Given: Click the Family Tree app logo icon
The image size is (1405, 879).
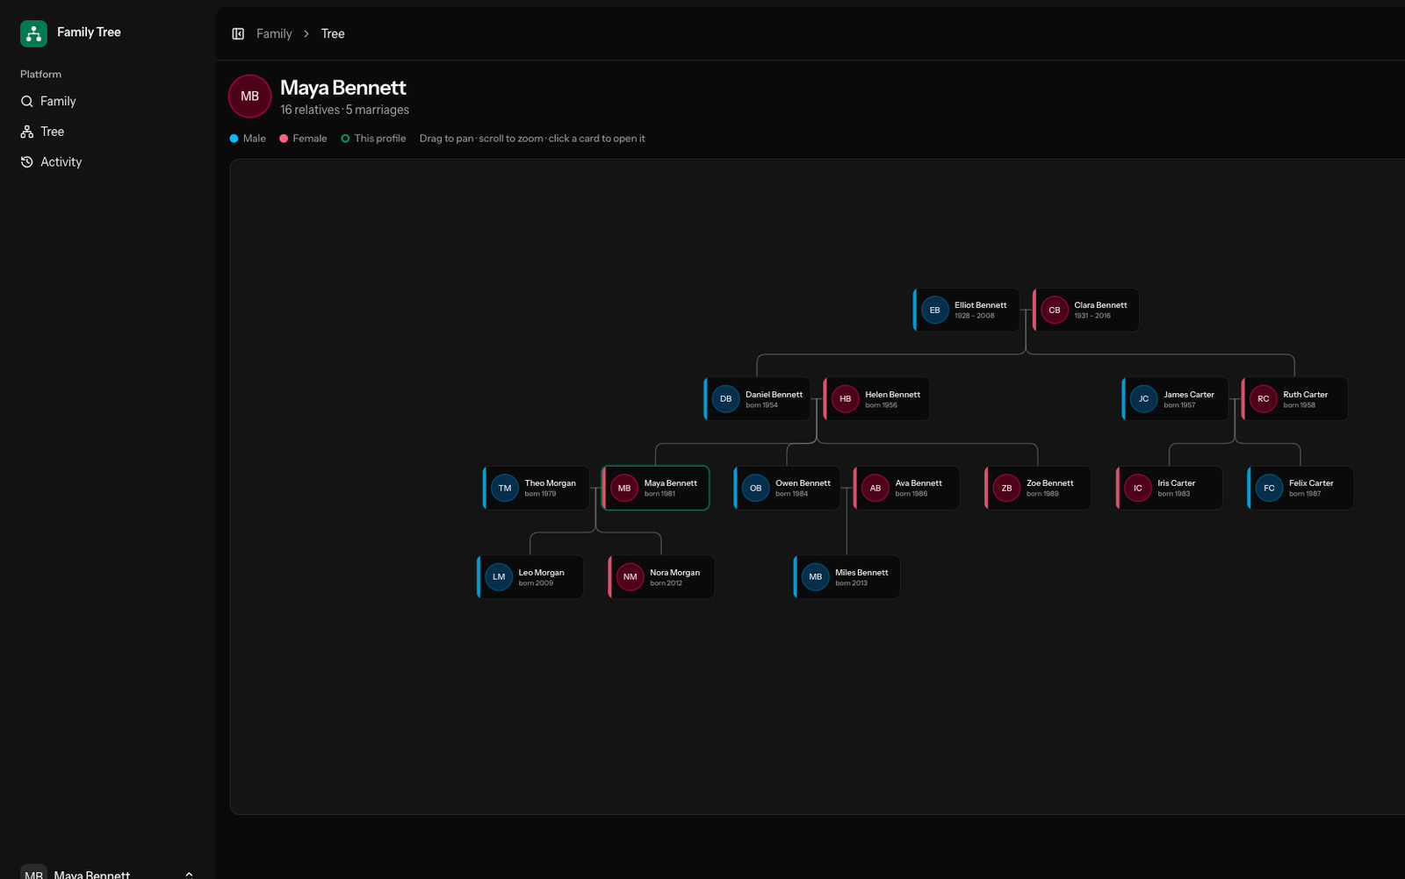Looking at the screenshot, I should (33, 33).
